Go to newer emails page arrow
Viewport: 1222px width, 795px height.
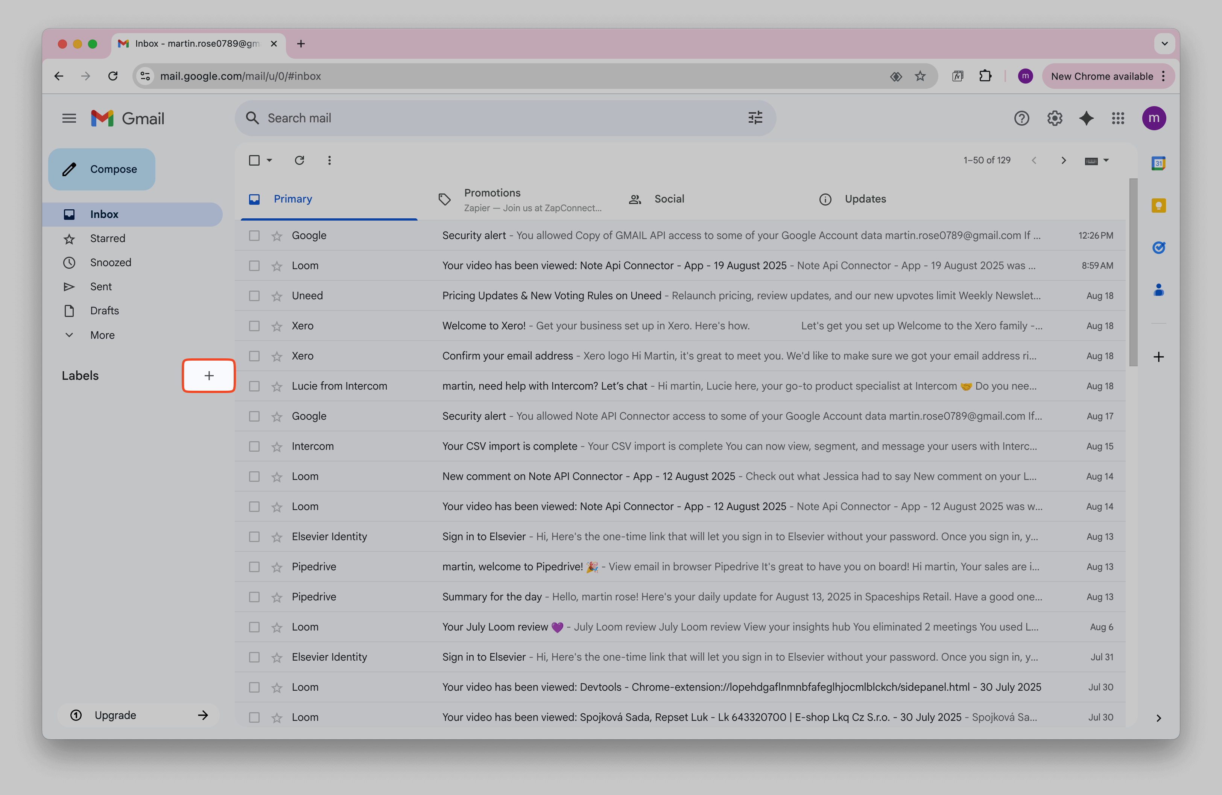[1034, 160]
